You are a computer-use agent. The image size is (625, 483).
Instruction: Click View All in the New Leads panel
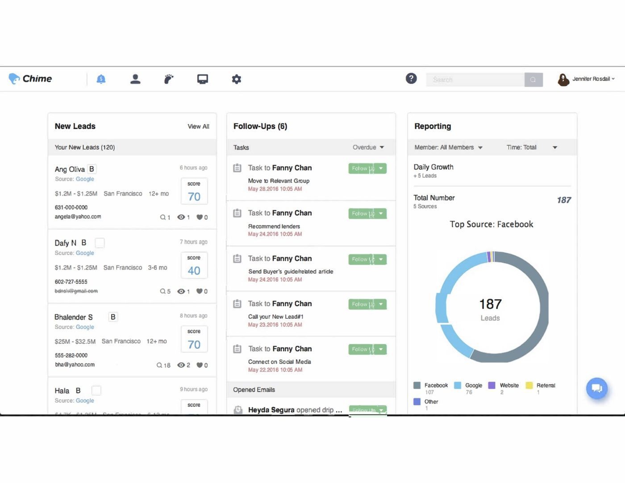[198, 126]
